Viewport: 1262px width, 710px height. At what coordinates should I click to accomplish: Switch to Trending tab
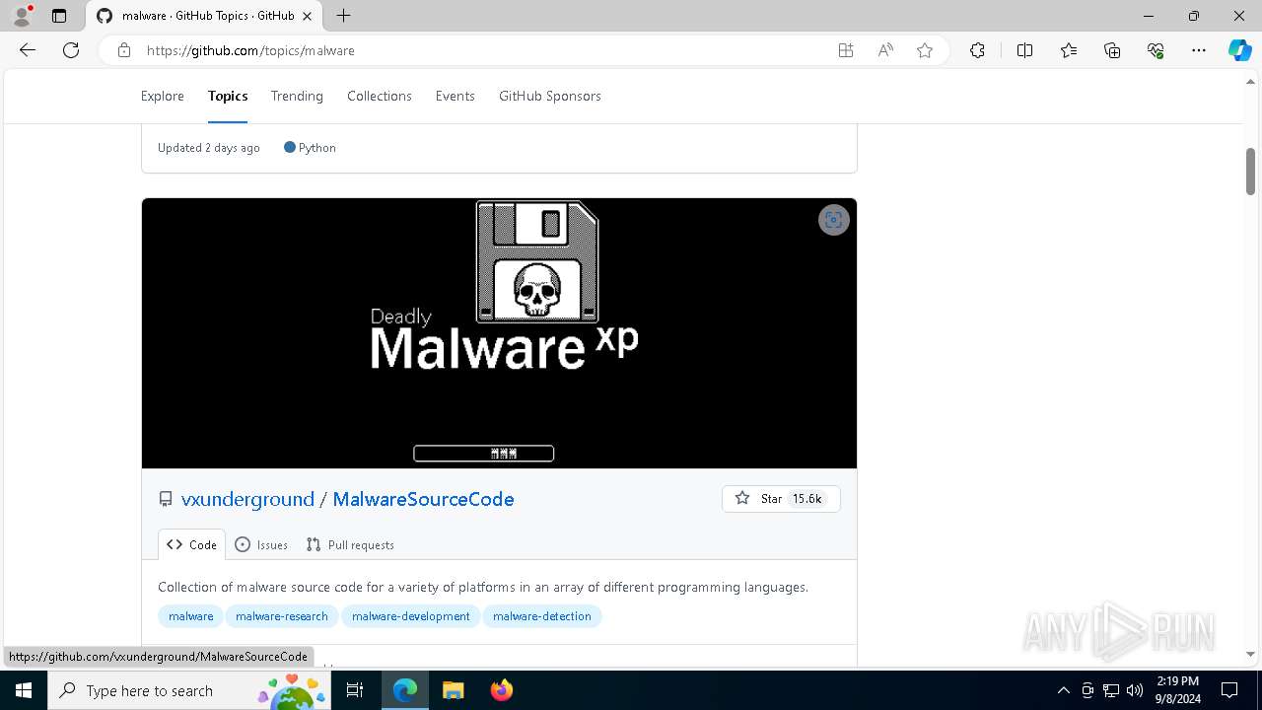coord(297,96)
